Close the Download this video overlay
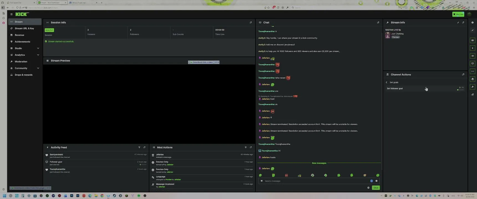This screenshot has width=477, height=199. pos(218,62)
